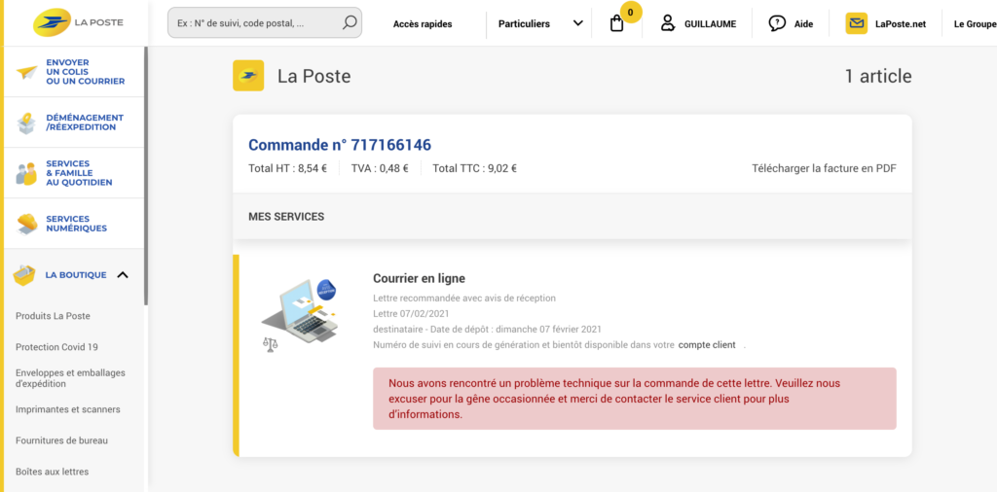This screenshot has height=492, width=997.
Task: Click the user account silhouette icon
Action: (667, 23)
